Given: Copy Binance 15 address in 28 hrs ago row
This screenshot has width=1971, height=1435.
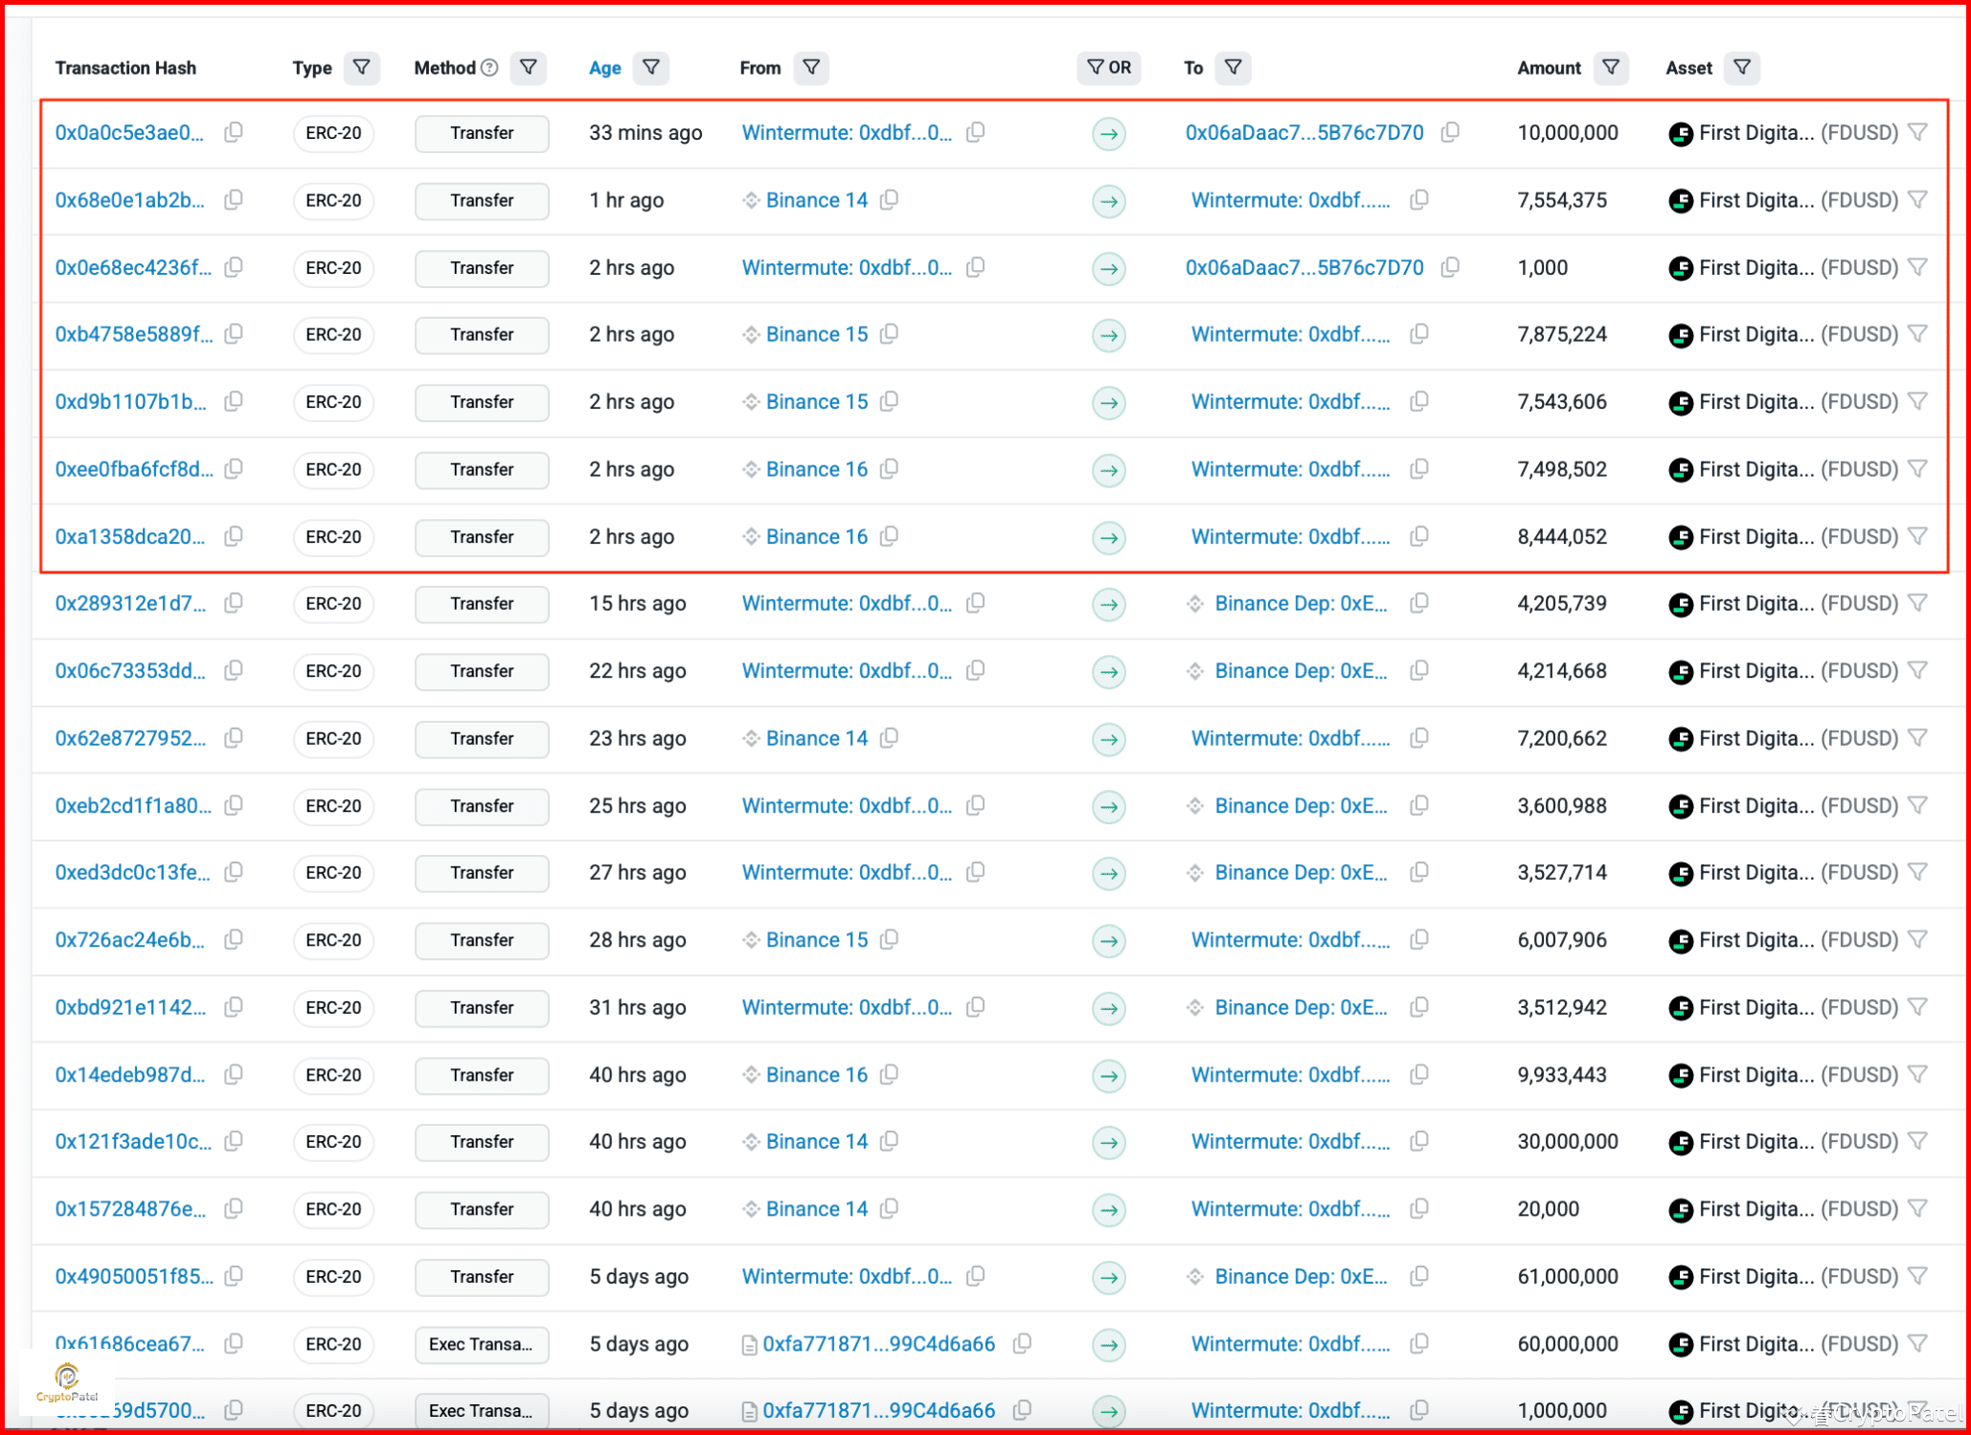Looking at the screenshot, I should (890, 940).
